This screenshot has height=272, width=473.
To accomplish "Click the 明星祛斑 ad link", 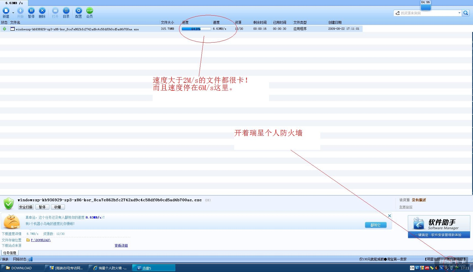I will 445,259.
